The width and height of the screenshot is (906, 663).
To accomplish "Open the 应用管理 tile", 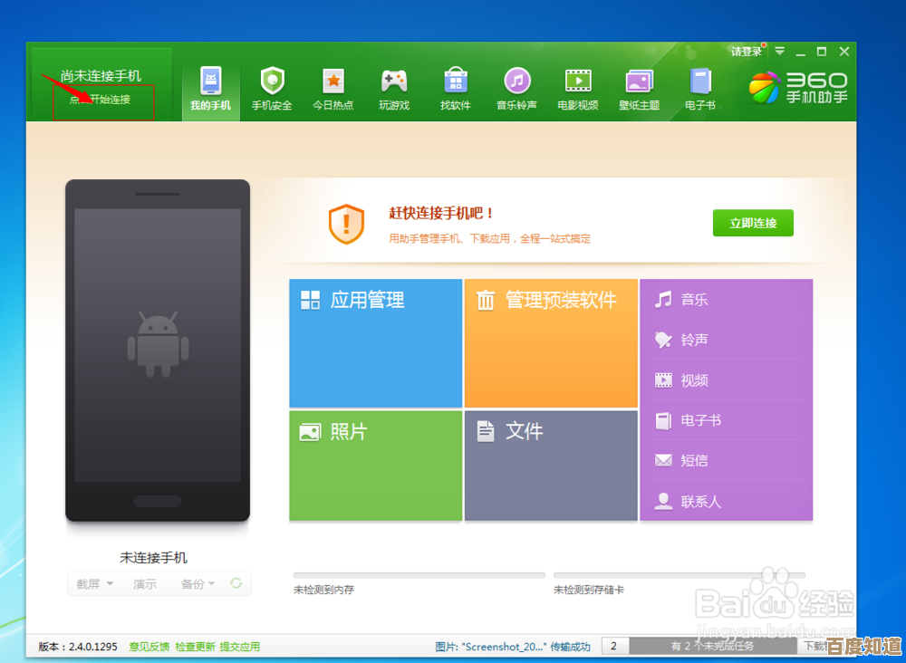I will [375, 342].
